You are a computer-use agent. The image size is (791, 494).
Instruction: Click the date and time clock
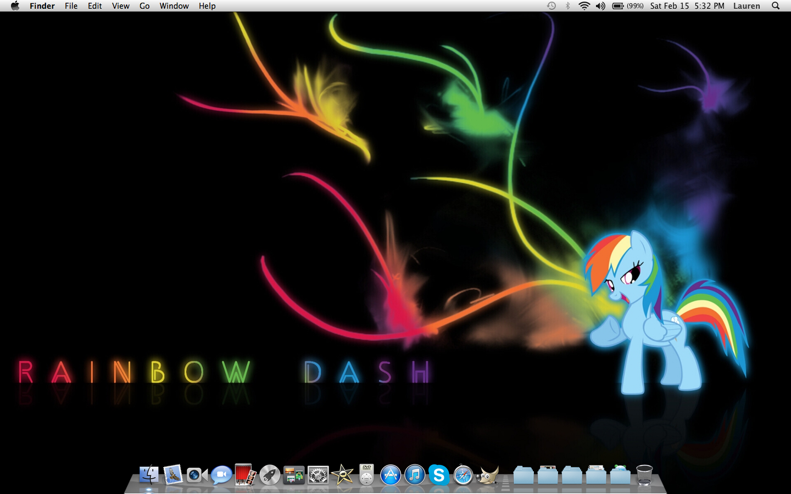click(x=687, y=6)
